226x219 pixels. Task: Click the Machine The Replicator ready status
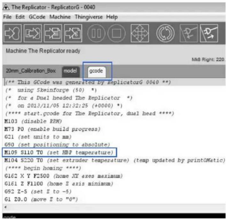click(43, 51)
